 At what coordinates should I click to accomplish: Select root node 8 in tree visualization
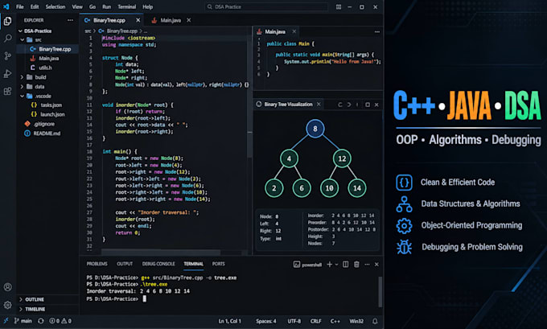coord(315,129)
